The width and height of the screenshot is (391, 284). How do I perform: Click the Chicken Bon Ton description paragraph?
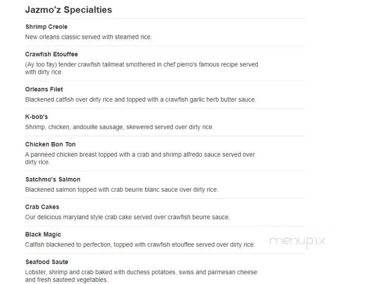tap(140, 158)
